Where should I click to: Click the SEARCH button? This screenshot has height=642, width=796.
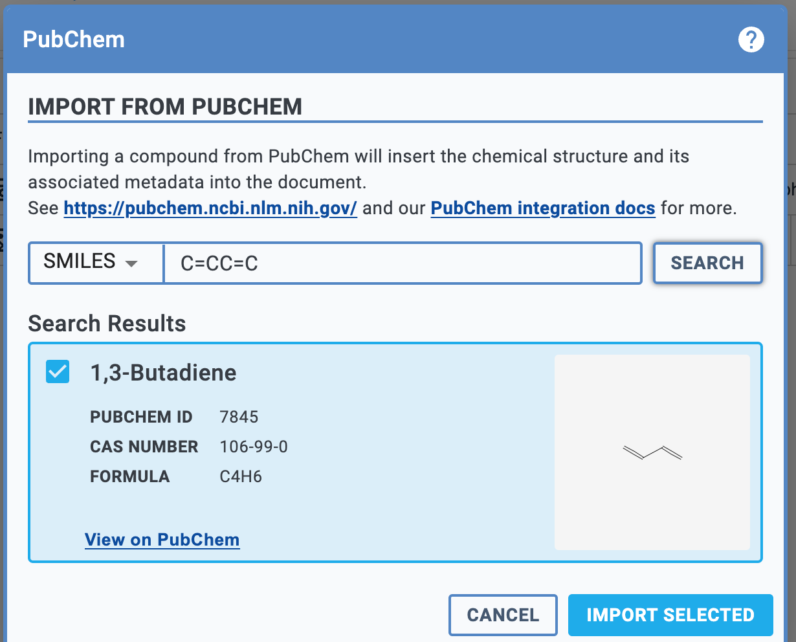click(707, 263)
